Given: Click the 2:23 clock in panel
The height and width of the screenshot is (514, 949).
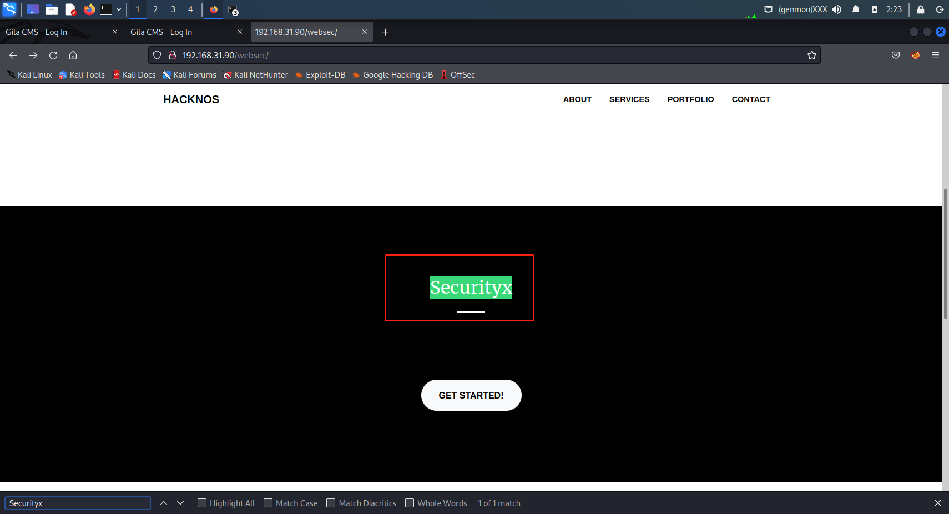Looking at the screenshot, I should pyautogui.click(x=894, y=9).
